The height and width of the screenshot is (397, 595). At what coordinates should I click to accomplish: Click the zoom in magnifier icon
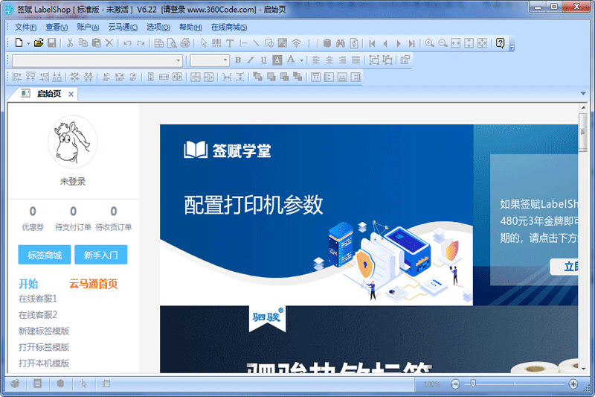point(429,43)
